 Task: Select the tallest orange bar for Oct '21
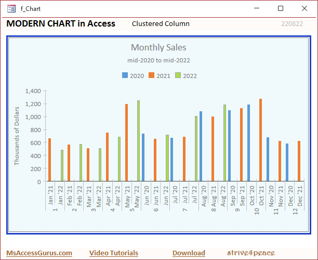(260, 140)
